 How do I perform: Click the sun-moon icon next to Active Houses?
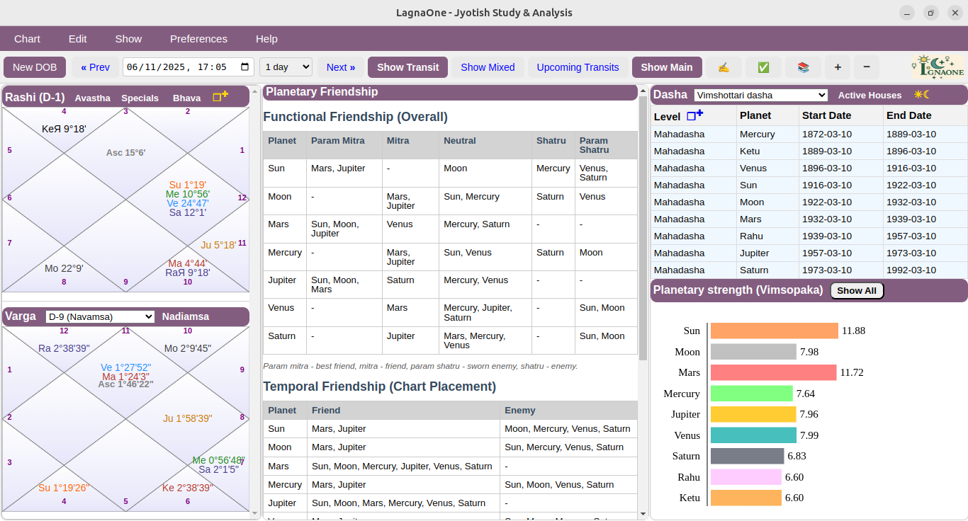pos(921,94)
